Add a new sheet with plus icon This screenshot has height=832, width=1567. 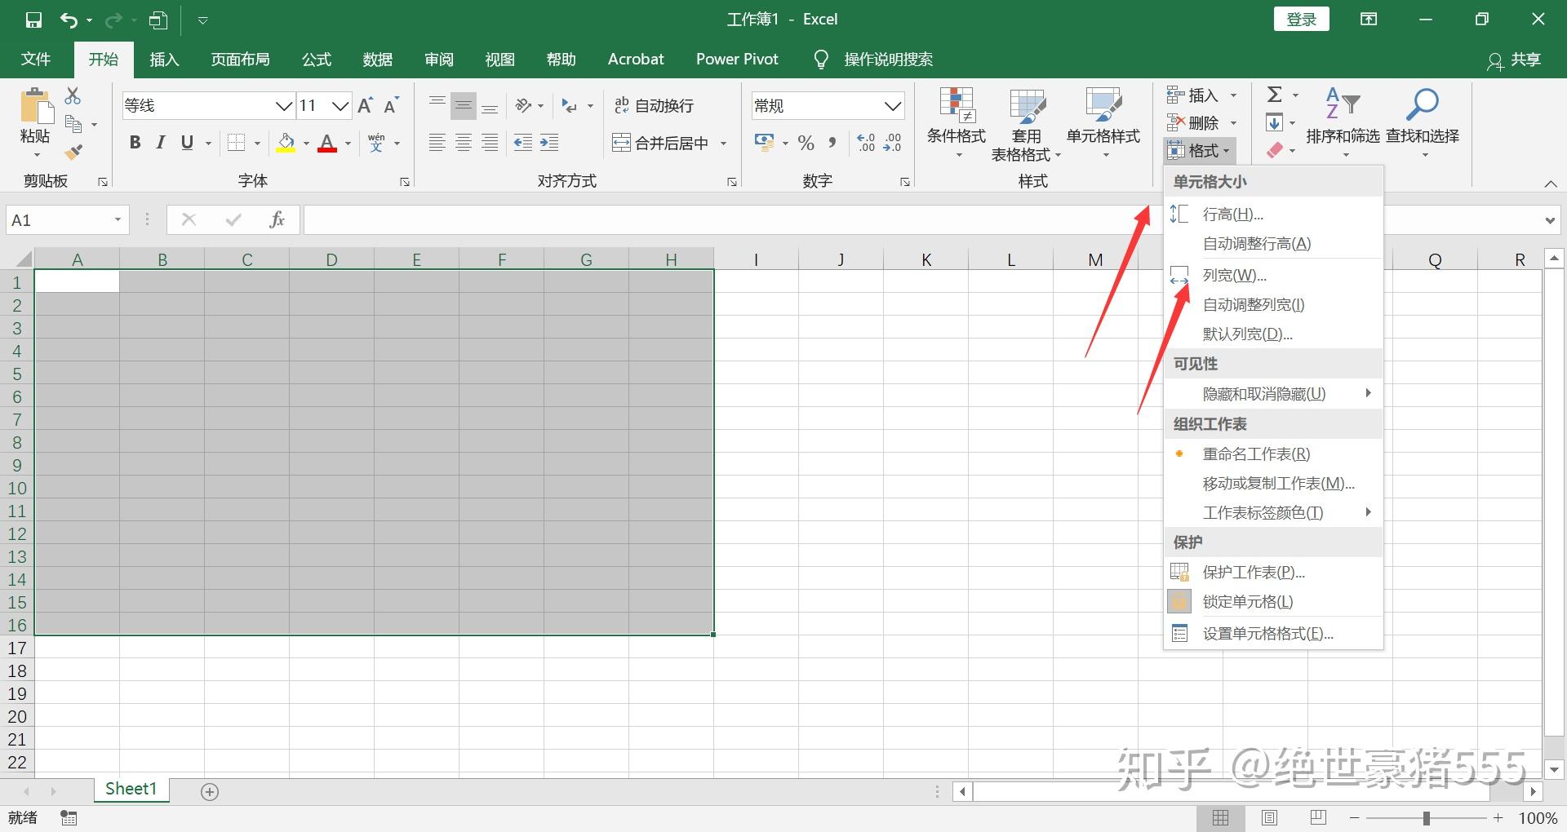point(210,792)
